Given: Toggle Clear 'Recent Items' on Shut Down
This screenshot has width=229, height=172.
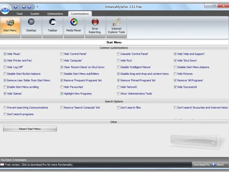Looking at the screenshot, I should tap(62, 67).
